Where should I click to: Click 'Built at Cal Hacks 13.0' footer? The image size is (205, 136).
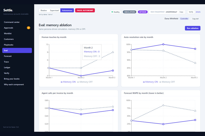pos(11,127)
